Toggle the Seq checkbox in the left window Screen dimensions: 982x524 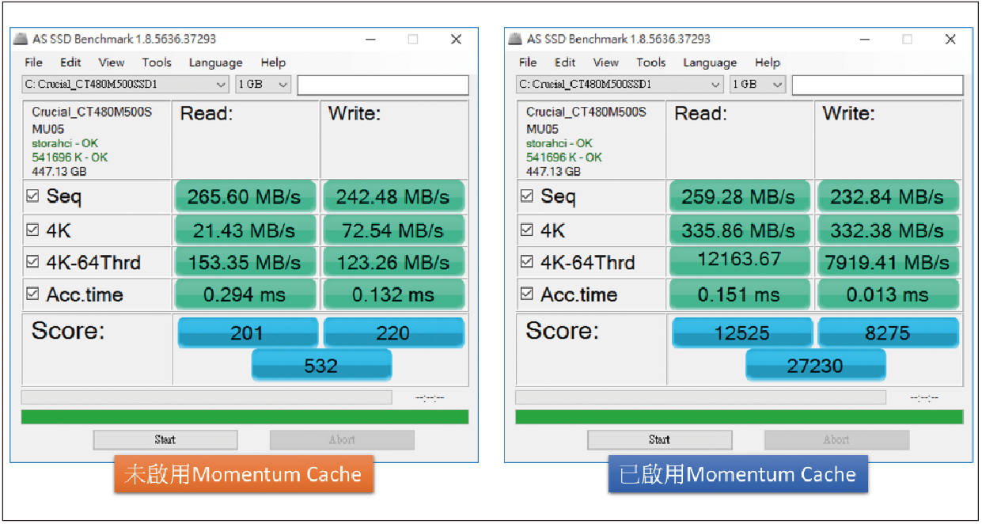pyautogui.click(x=32, y=196)
